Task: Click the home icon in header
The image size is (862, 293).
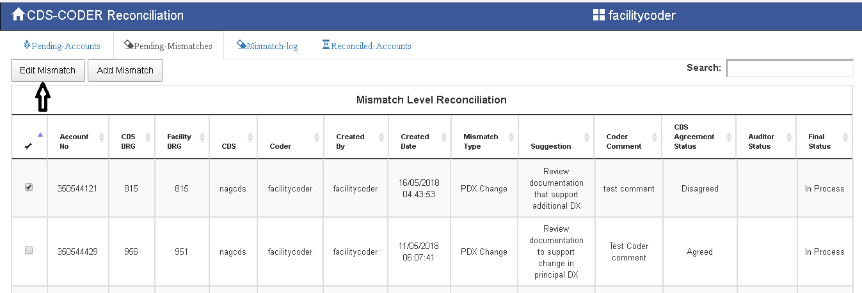Action: tap(19, 15)
